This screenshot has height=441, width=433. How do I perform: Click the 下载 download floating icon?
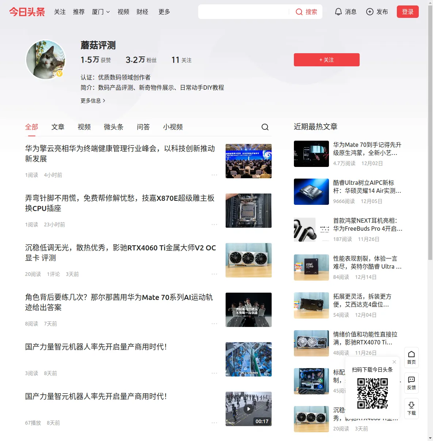(x=411, y=409)
